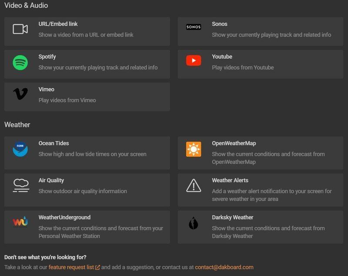
Task: Click 'Show a video from a URL or embed link'
Action: click(86, 35)
